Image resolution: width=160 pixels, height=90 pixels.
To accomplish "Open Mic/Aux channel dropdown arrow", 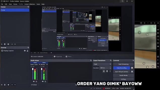I will (47, 64).
